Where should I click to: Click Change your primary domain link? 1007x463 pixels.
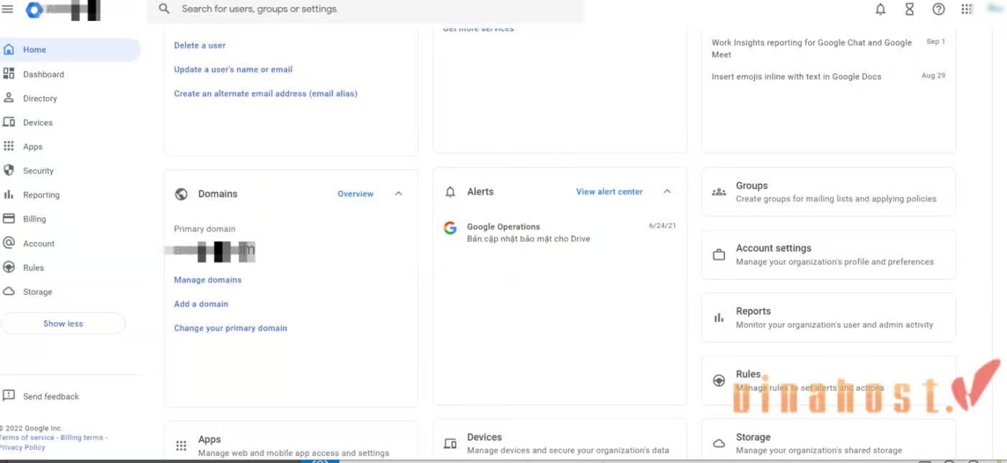pyautogui.click(x=230, y=328)
